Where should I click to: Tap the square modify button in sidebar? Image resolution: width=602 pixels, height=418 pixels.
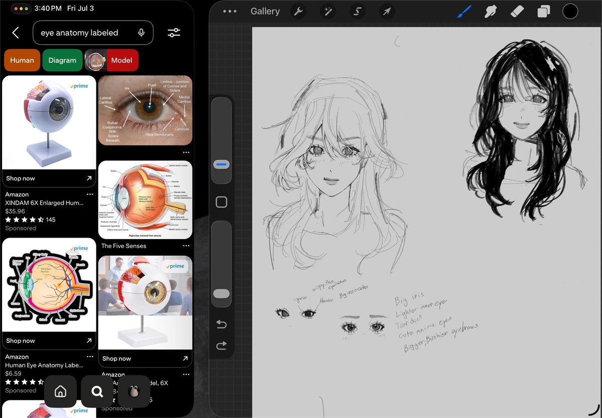pyautogui.click(x=221, y=202)
